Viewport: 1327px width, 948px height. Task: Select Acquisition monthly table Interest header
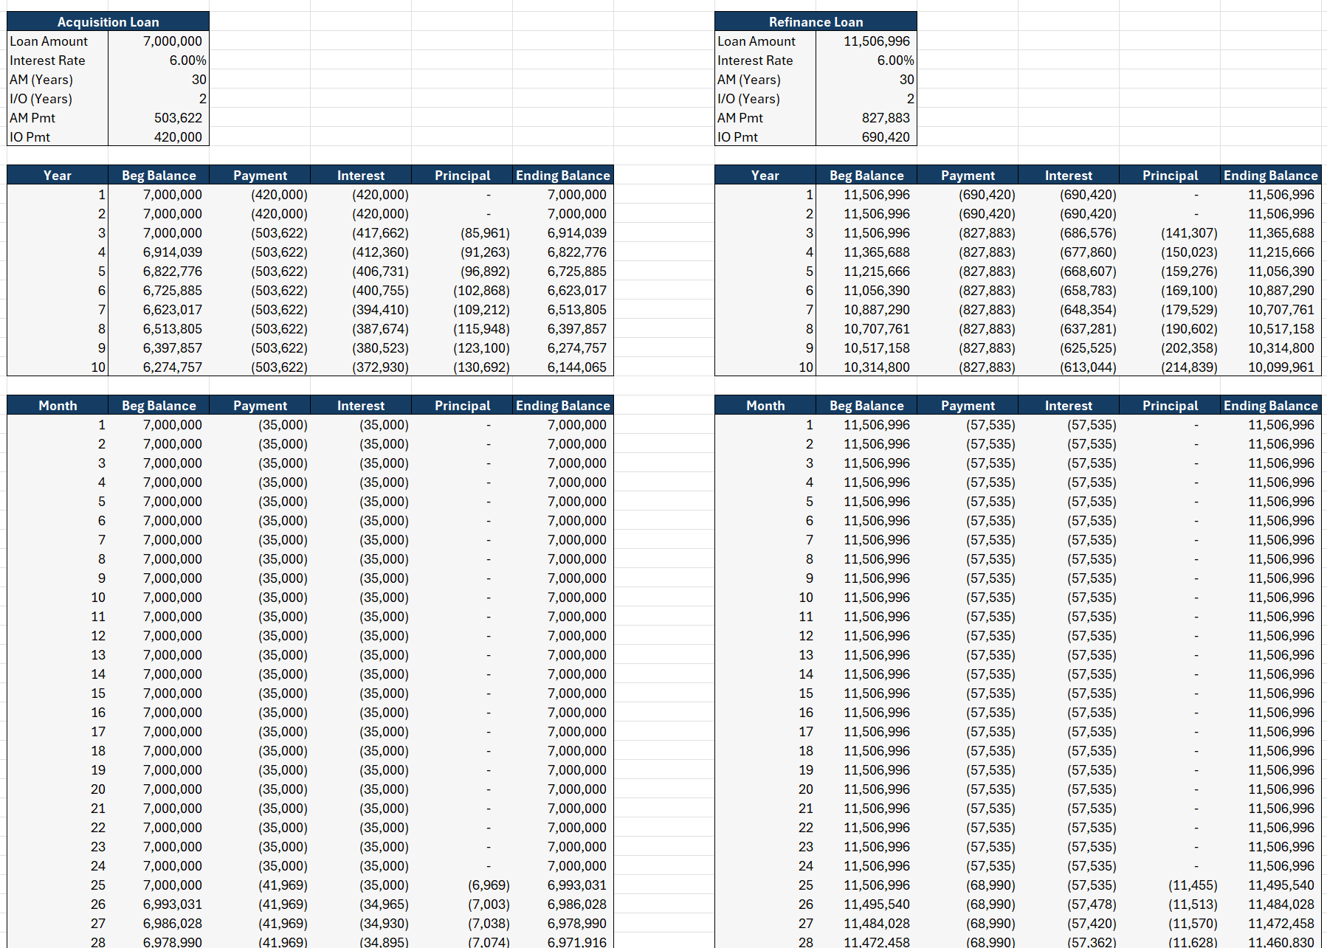361,405
